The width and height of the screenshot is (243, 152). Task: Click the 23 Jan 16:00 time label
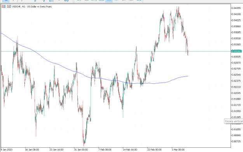[x=56, y=150]
